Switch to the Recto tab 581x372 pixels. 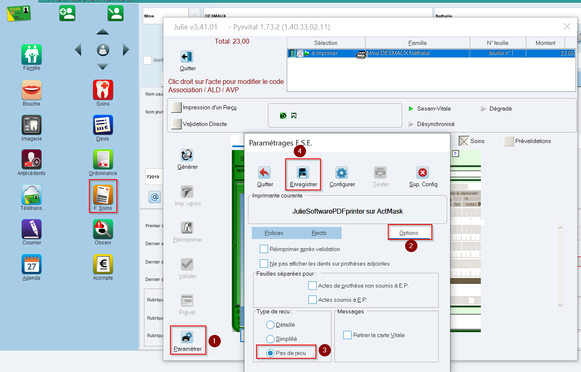(x=319, y=233)
